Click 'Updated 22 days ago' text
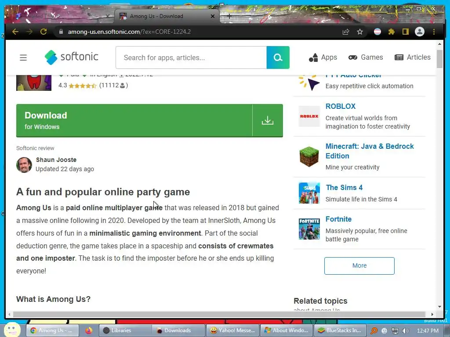 [65, 169]
